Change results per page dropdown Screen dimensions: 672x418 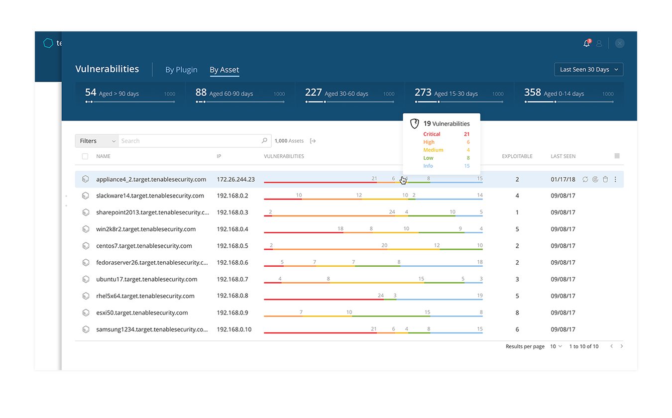[556, 346]
